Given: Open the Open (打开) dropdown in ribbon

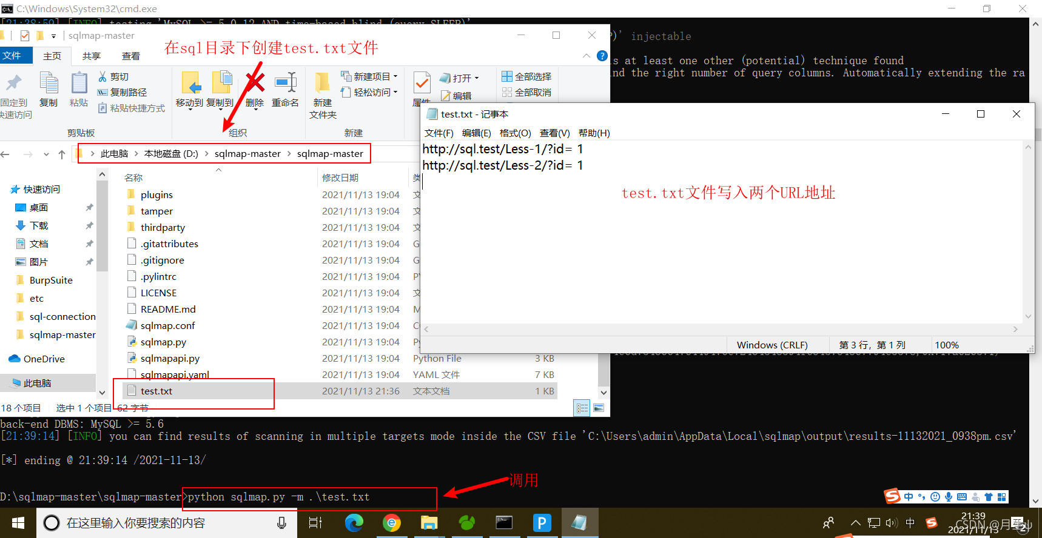Looking at the screenshot, I should [x=459, y=78].
